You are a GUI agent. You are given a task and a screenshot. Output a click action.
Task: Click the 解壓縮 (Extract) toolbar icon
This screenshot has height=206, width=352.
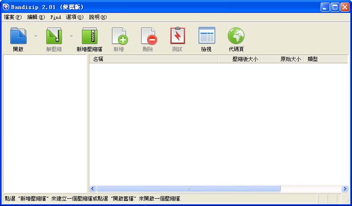click(54, 36)
